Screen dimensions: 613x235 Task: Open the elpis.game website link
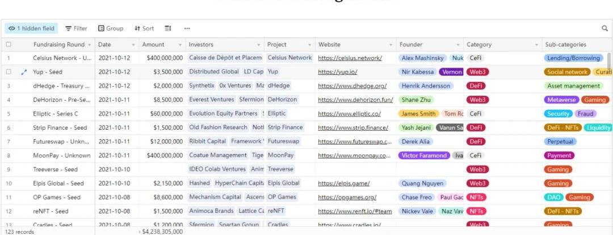[x=344, y=183]
